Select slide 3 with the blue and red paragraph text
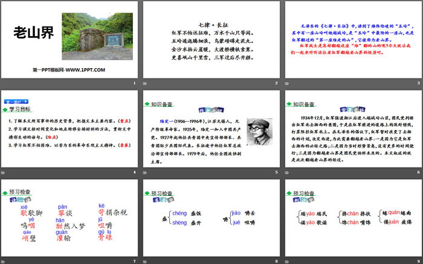This screenshot has width=423, height=264. [352, 43]
